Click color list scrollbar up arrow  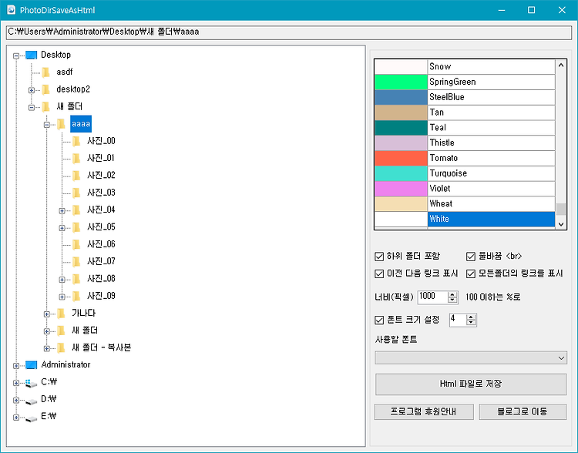pos(561,65)
